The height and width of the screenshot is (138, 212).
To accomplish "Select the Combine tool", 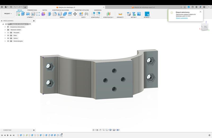I will coord(65,14).
